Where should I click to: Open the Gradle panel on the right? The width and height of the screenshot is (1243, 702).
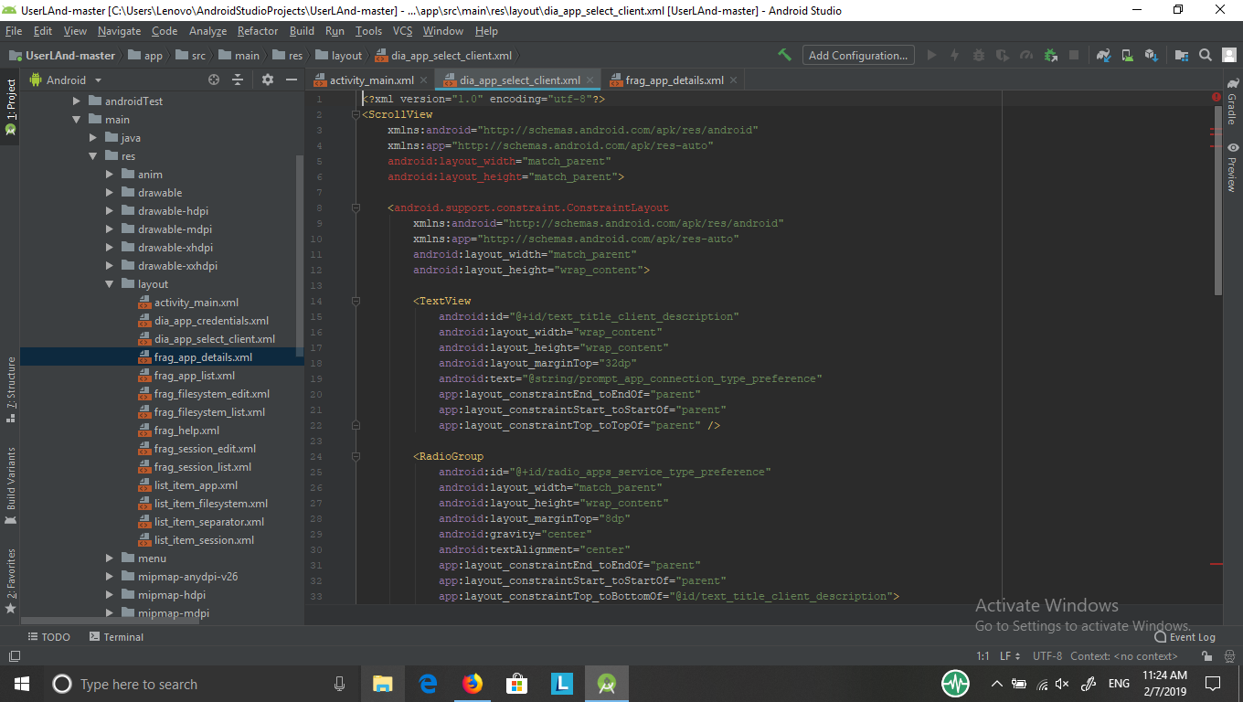(x=1233, y=112)
